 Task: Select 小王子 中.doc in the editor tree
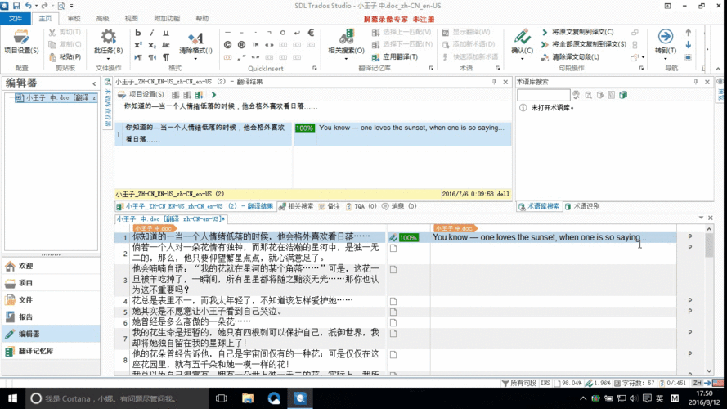tap(56, 97)
